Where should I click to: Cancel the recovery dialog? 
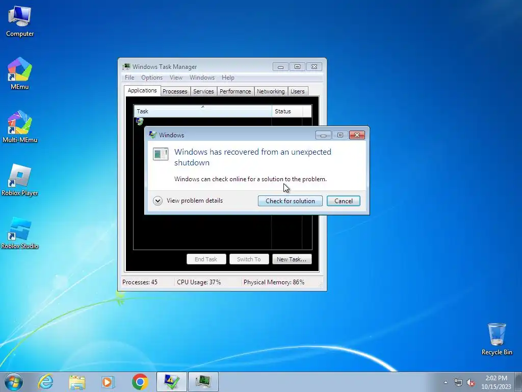click(x=343, y=201)
